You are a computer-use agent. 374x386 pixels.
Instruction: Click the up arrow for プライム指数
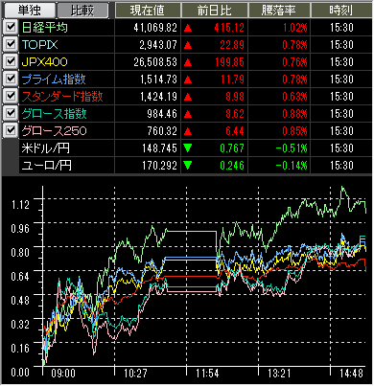click(188, 79)
